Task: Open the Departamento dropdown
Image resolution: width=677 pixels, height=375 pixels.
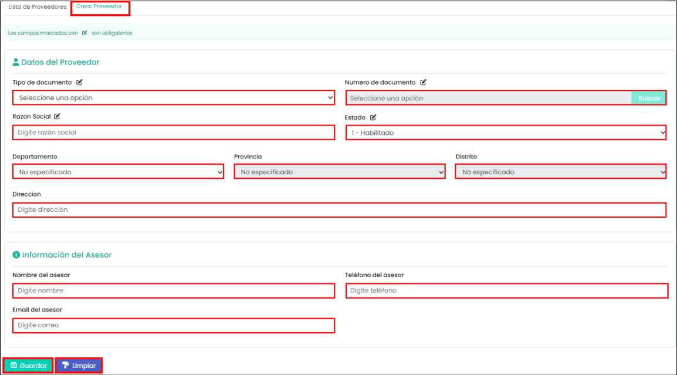Action: [118, 172]
